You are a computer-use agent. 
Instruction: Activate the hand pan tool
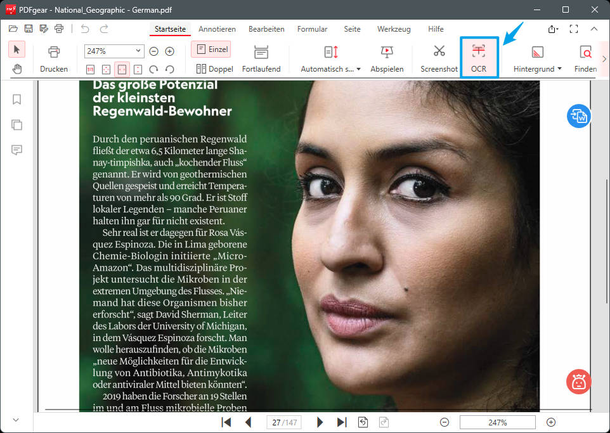[x=16, y=69]
